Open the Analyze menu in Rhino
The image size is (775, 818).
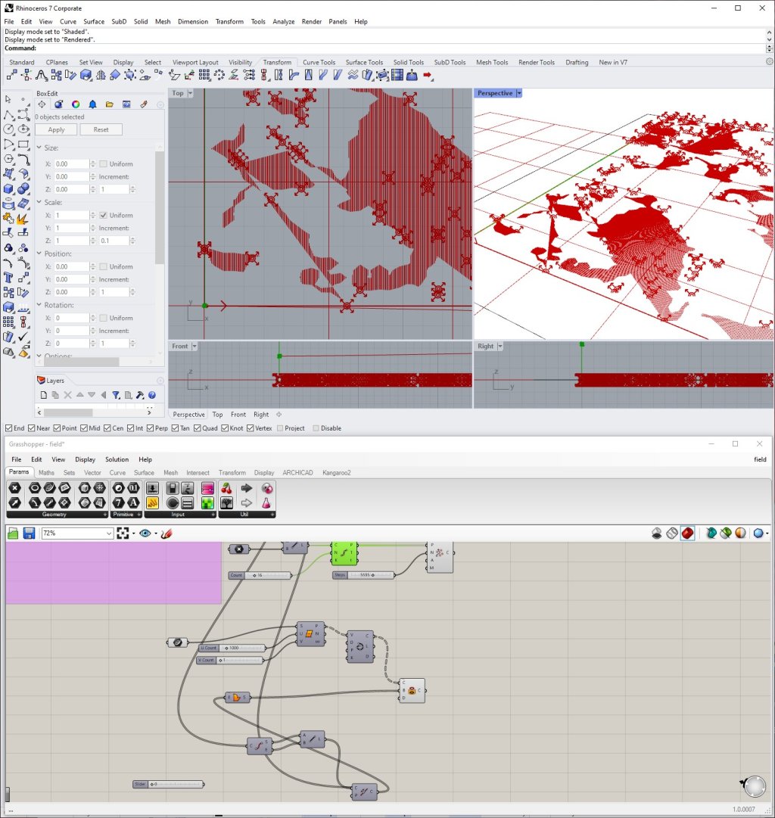[283, 21]
